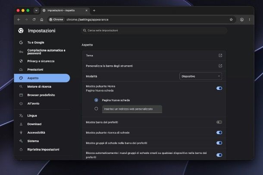
Task: Toggle Blocca automaticamente i nuovi gruppi switch
Action: tap(219, 155)
